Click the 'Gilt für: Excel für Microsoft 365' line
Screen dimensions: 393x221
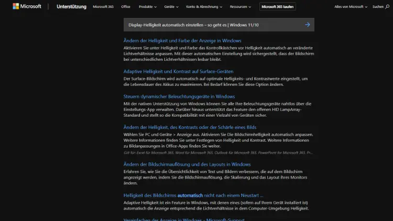coord(218,152)
